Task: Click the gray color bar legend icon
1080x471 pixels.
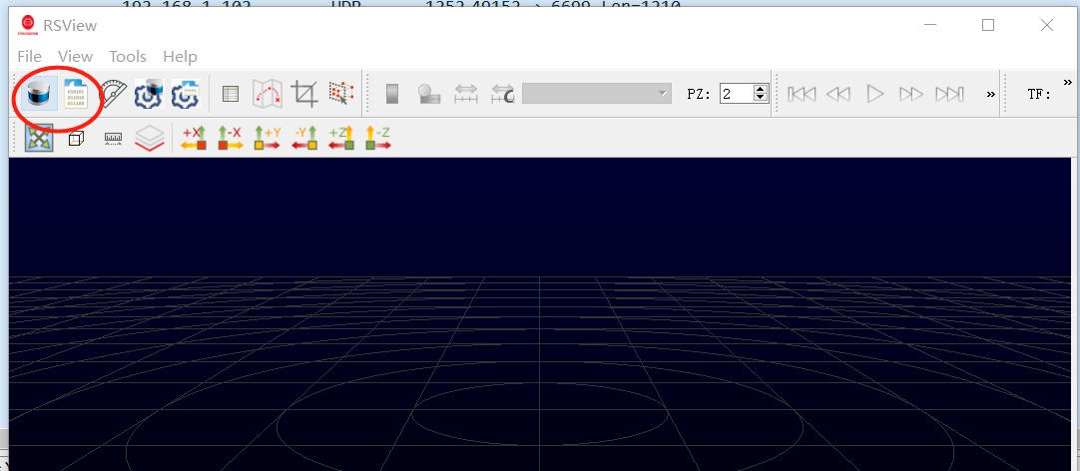Action: click(392, 94)
